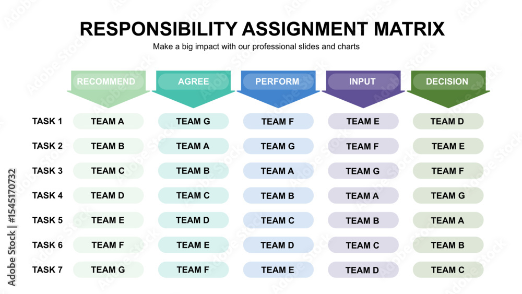Image resolution: width=522 pixels, height=294 pixels.
Task: Click the Adobe Stock ID watermark text
Action: [x=11, y=227]
